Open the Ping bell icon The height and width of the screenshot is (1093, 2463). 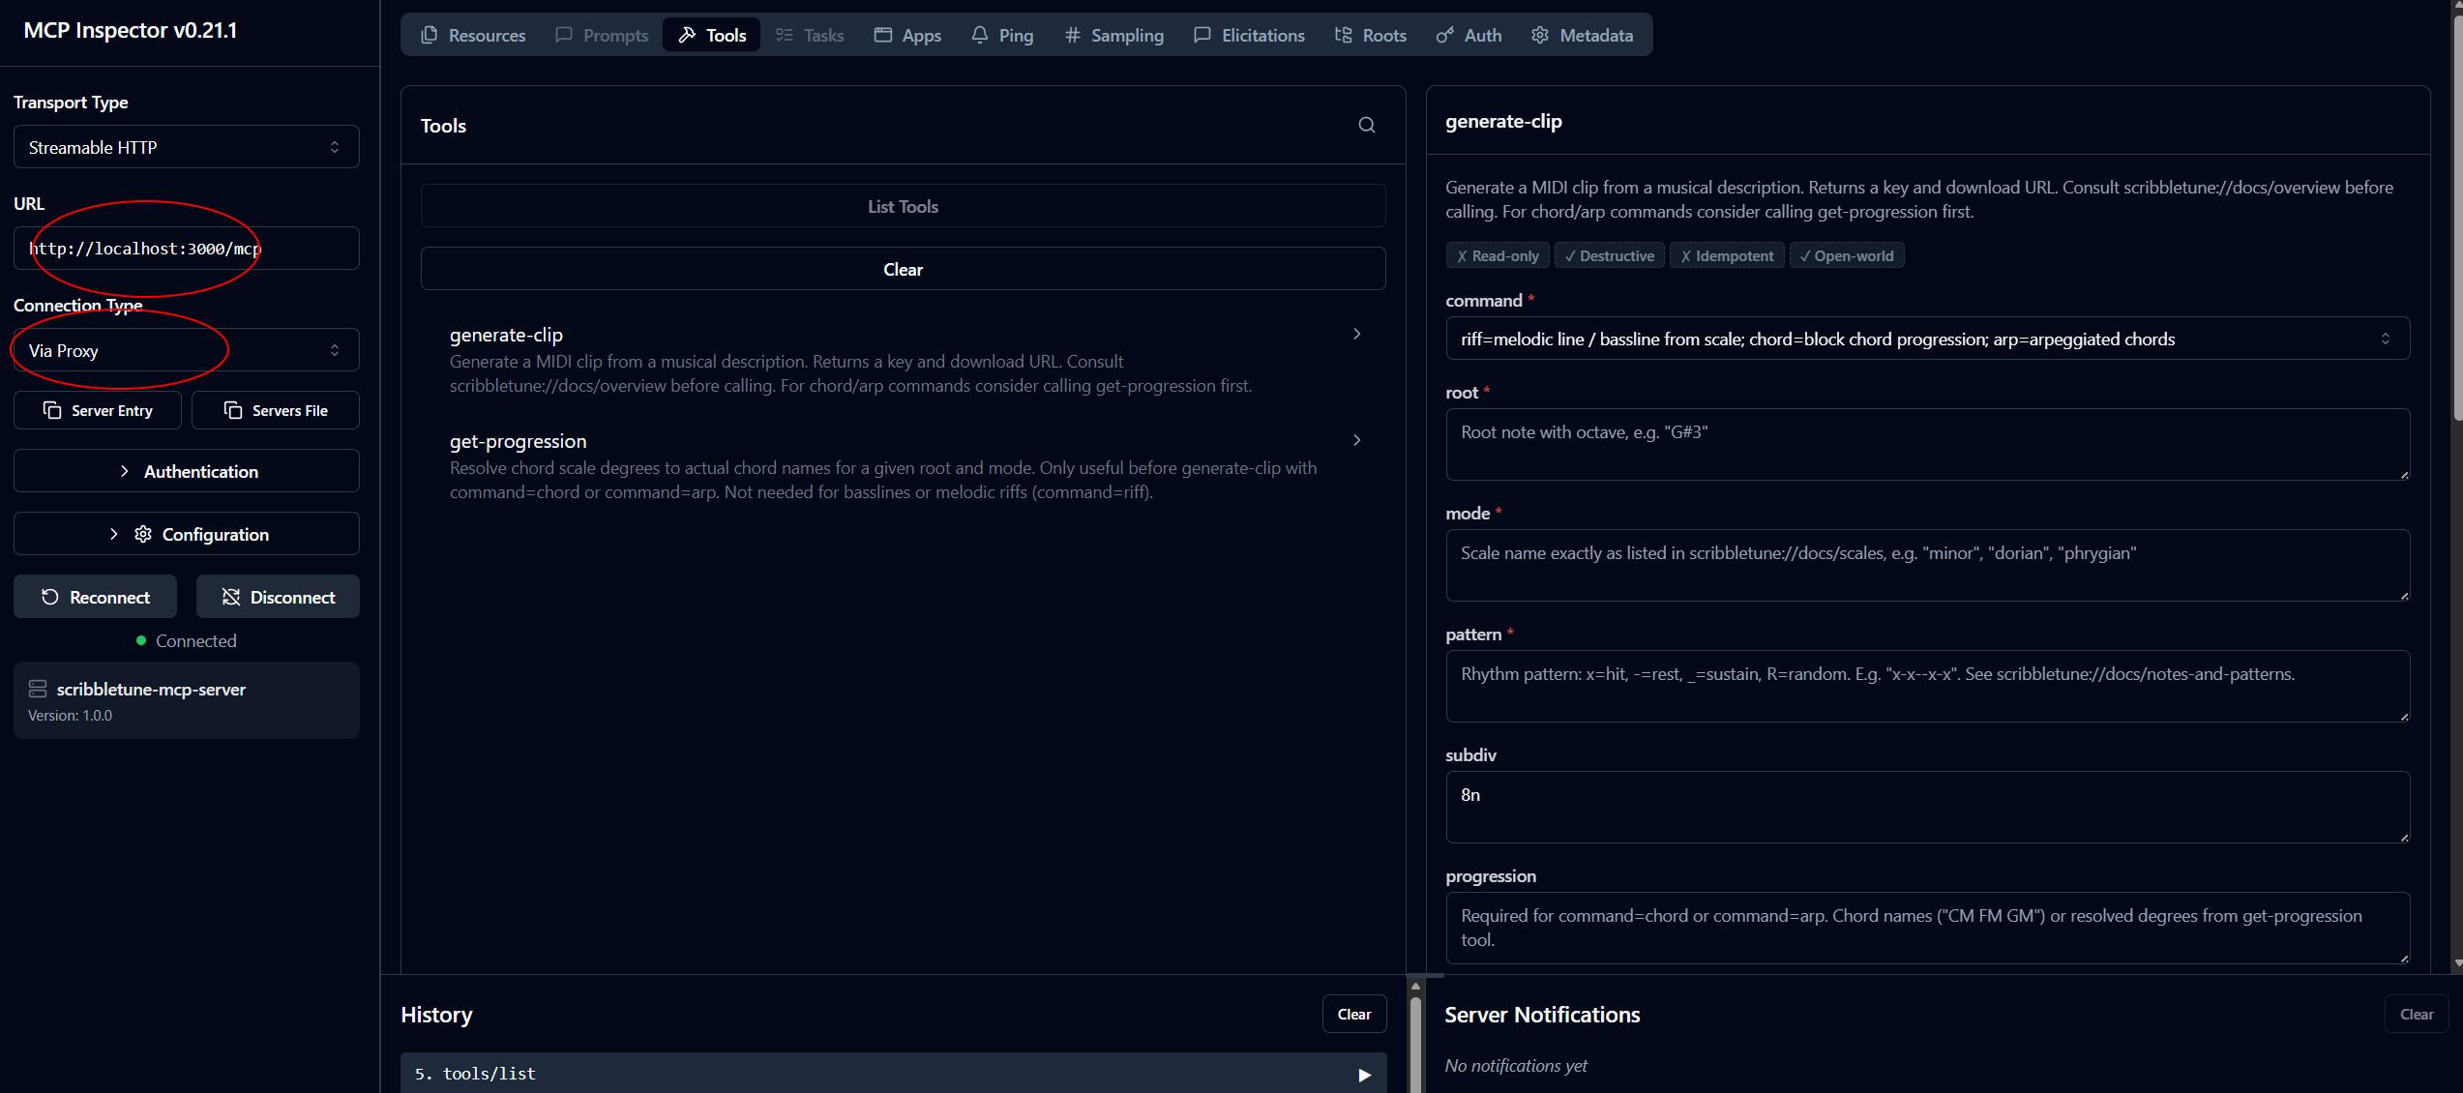979,34
